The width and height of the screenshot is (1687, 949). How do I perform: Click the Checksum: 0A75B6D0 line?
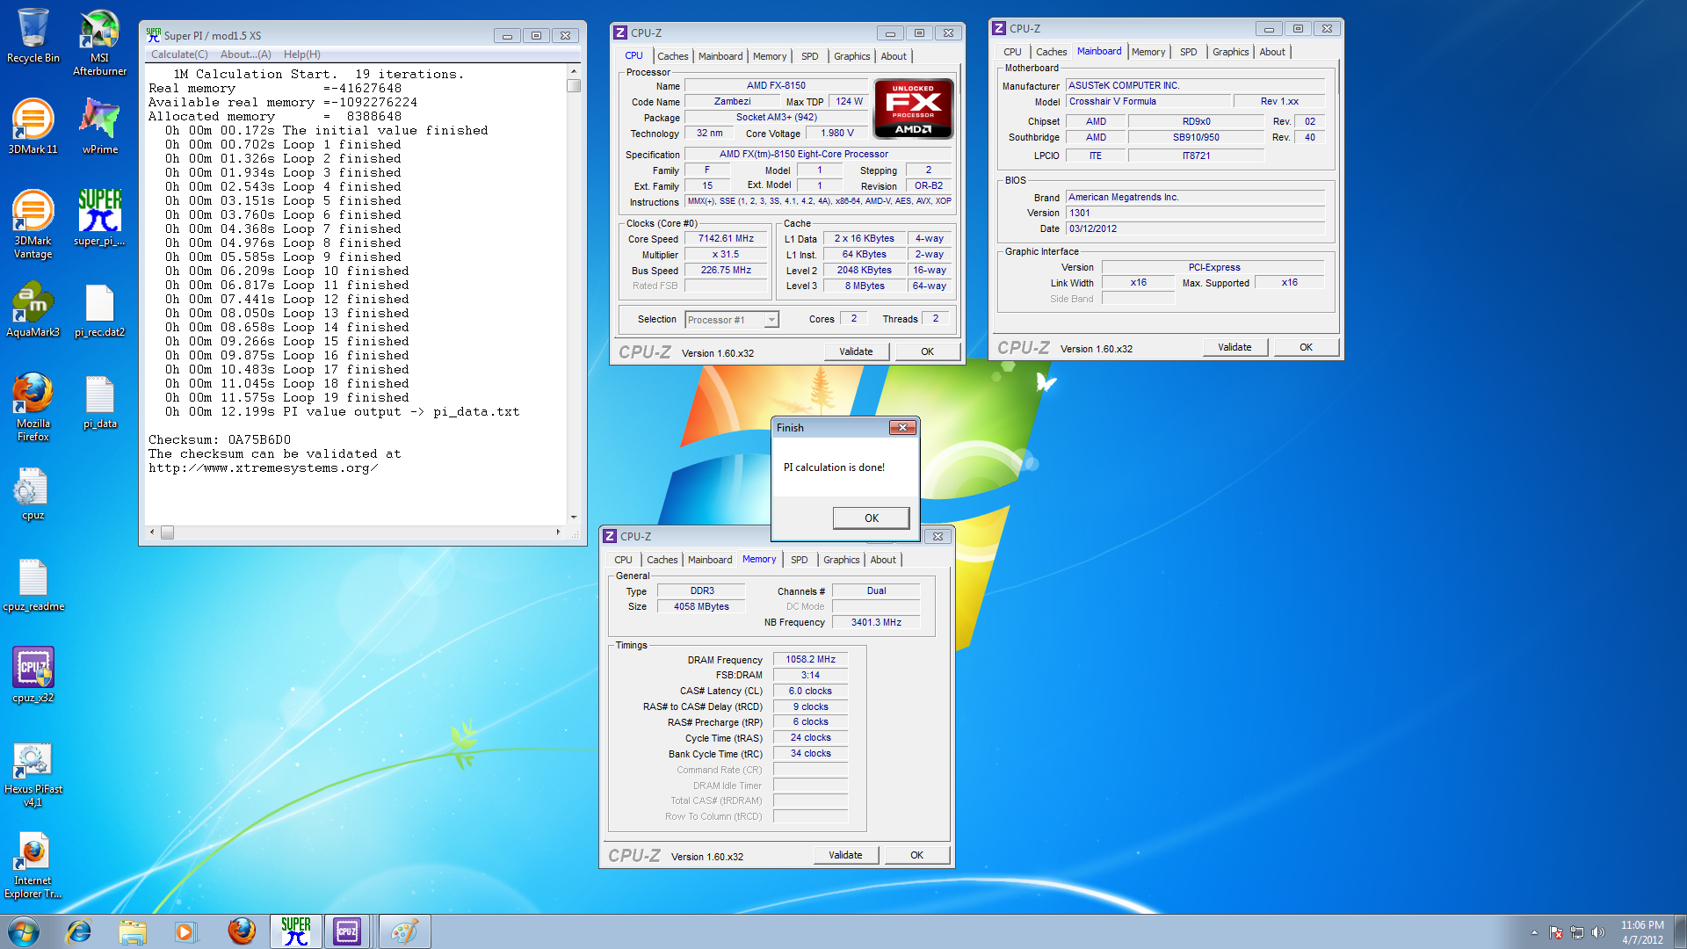[220, 440]
